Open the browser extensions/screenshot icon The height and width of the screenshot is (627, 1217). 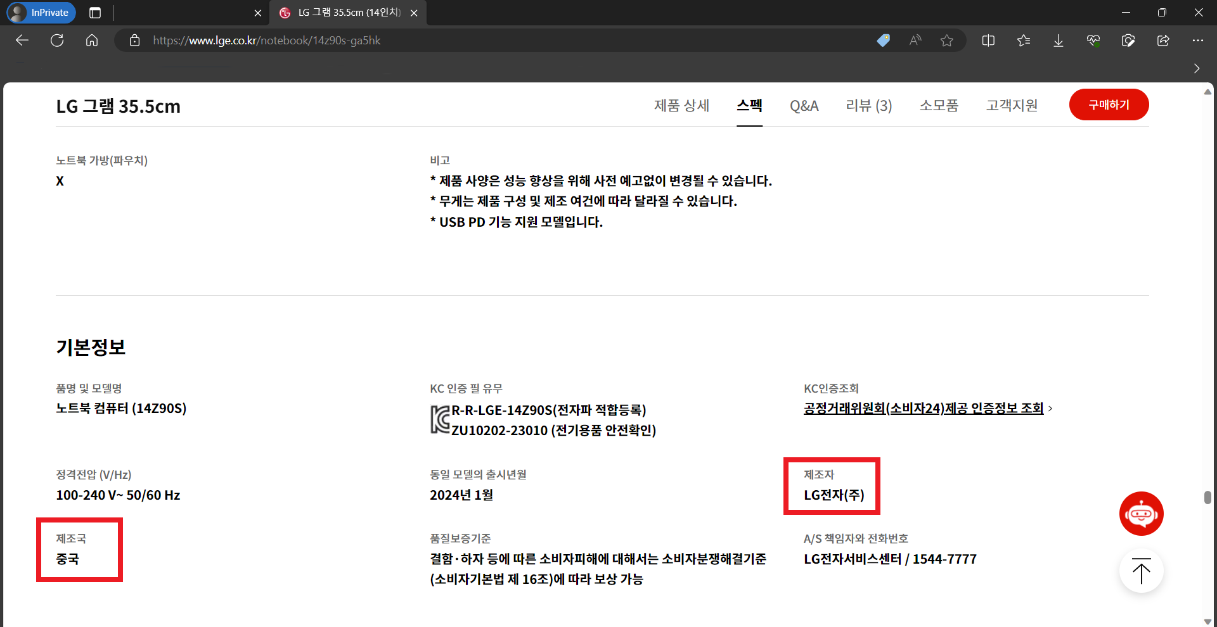click(1128, 41)
